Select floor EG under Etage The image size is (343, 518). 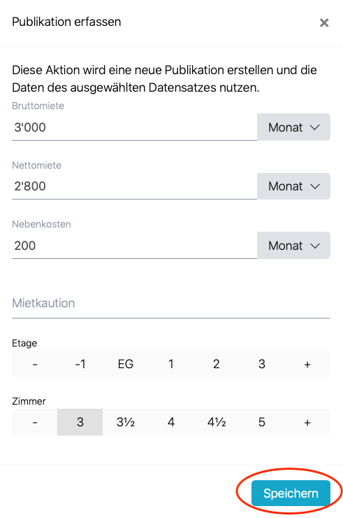coord(126,364)
